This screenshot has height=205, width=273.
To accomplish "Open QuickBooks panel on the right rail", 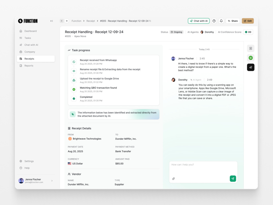I will click(251, 58).
